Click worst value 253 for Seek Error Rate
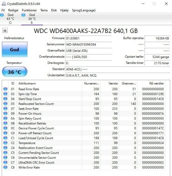The image size is (172, 176). click(x=115, y=109)
